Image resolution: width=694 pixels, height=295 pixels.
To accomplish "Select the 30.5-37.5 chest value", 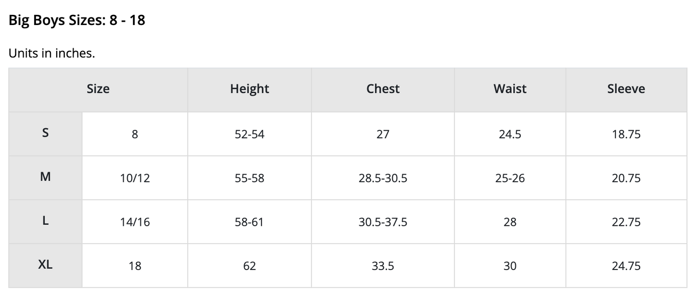I will point(383,222).
